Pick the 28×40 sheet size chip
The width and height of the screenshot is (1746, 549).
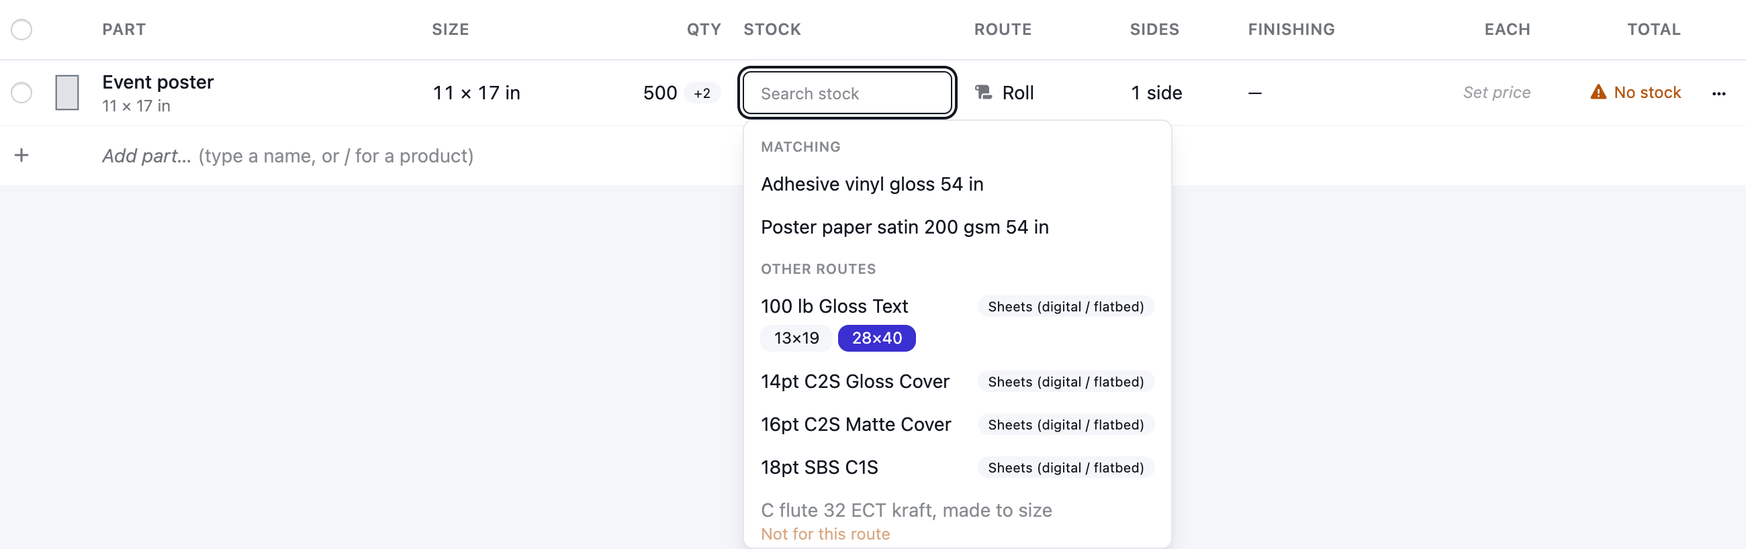click(x=876, y=338)
